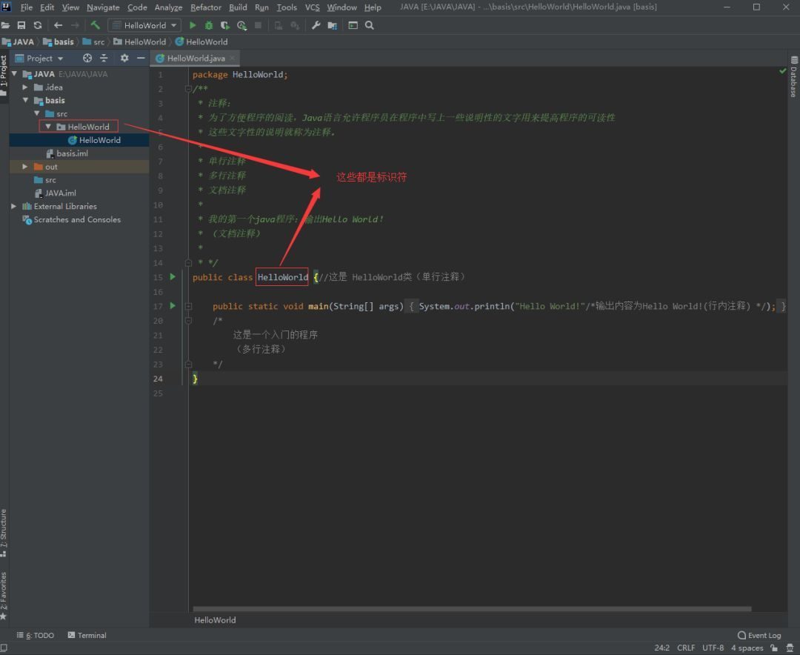Click the editor horizontal scrollbar

[473, 609]
